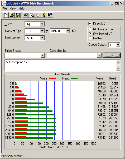Click the Start benchmark button
This screenshot has height=159, width=125.
[x=112, y=55]
